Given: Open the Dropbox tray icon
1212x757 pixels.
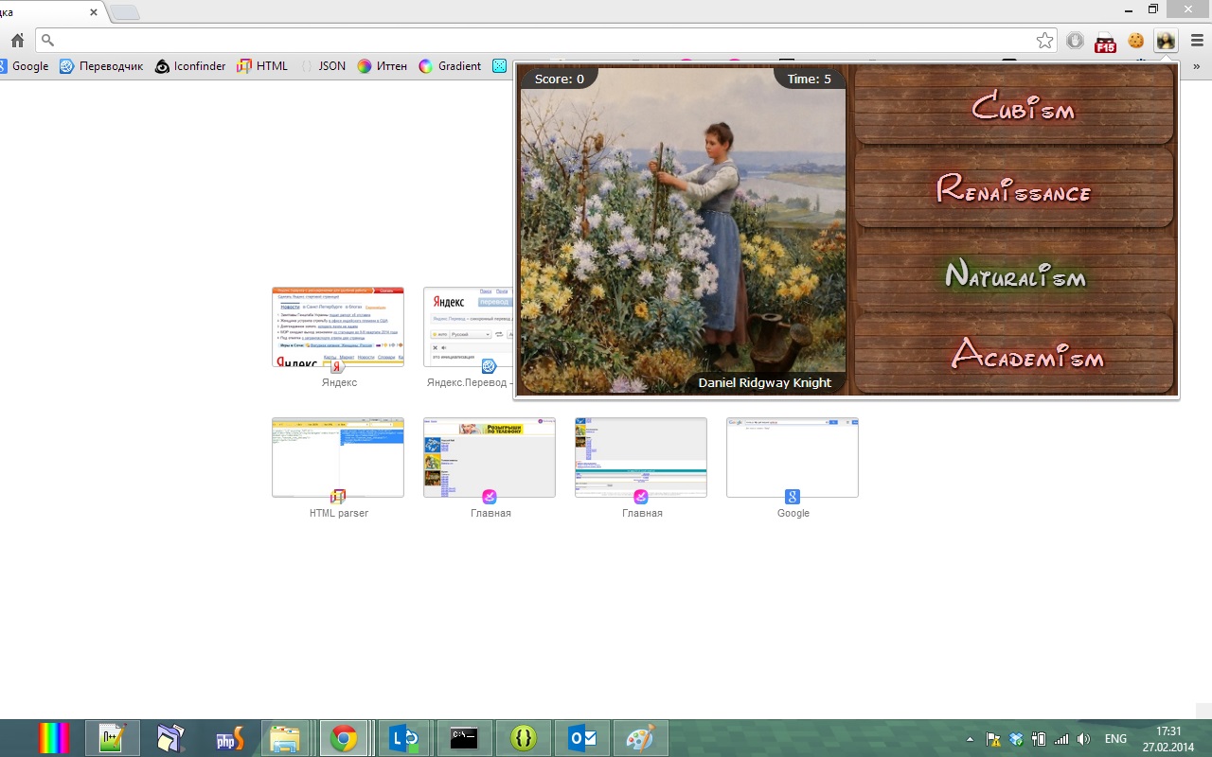Looking at the screenshot, I should click(1016, 739).
